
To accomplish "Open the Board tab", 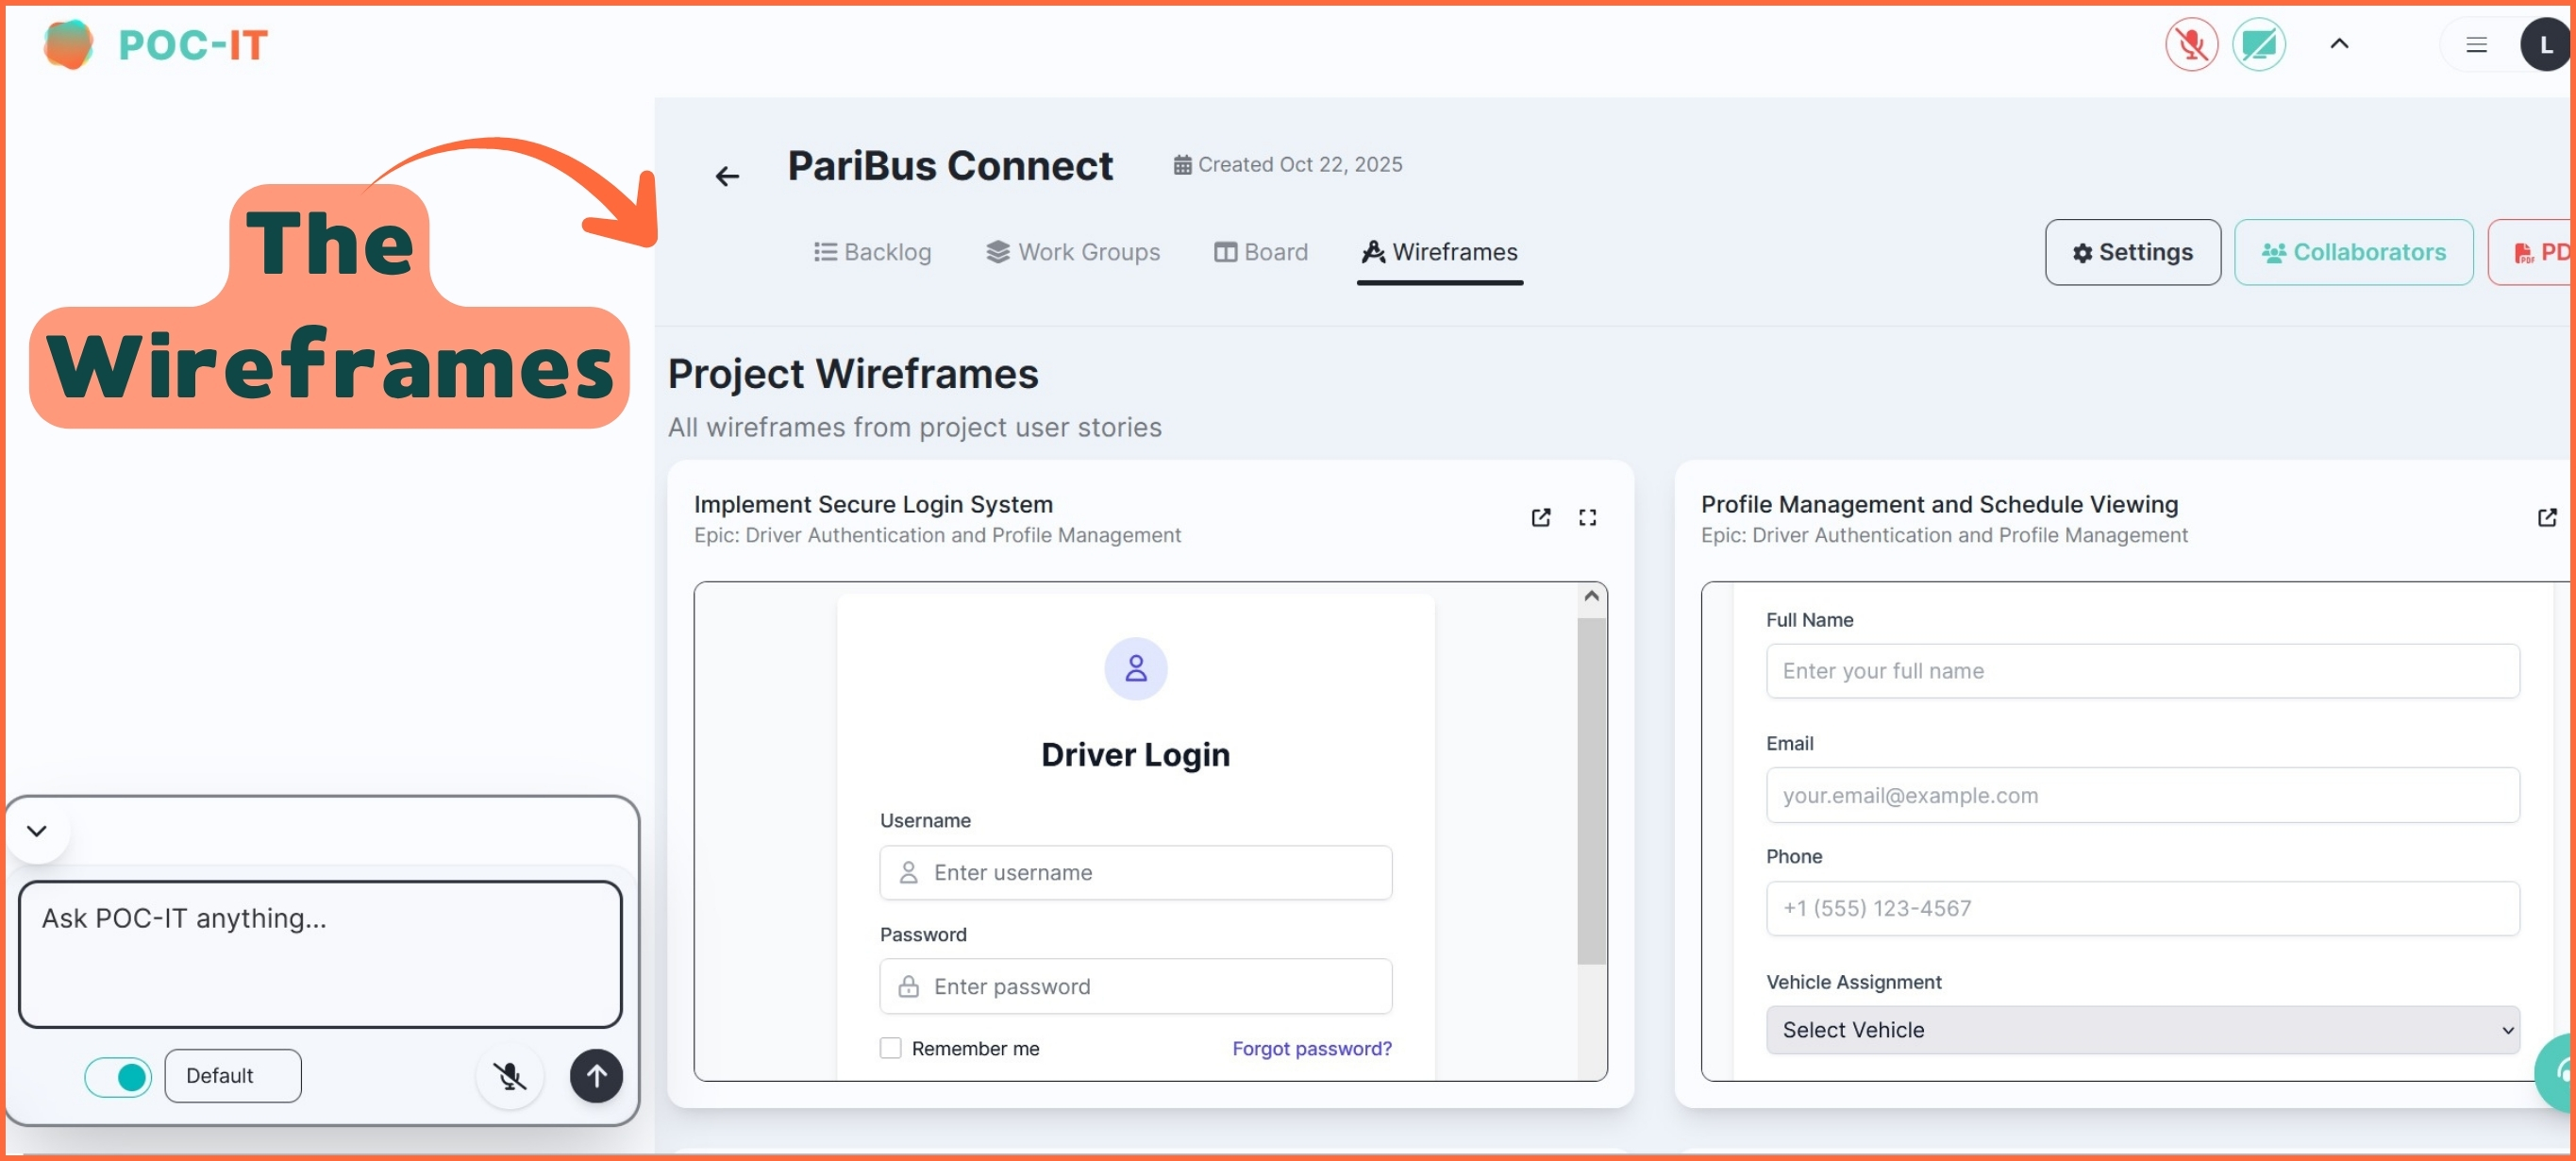I will pyautogui.click(x=1261, y=252).
